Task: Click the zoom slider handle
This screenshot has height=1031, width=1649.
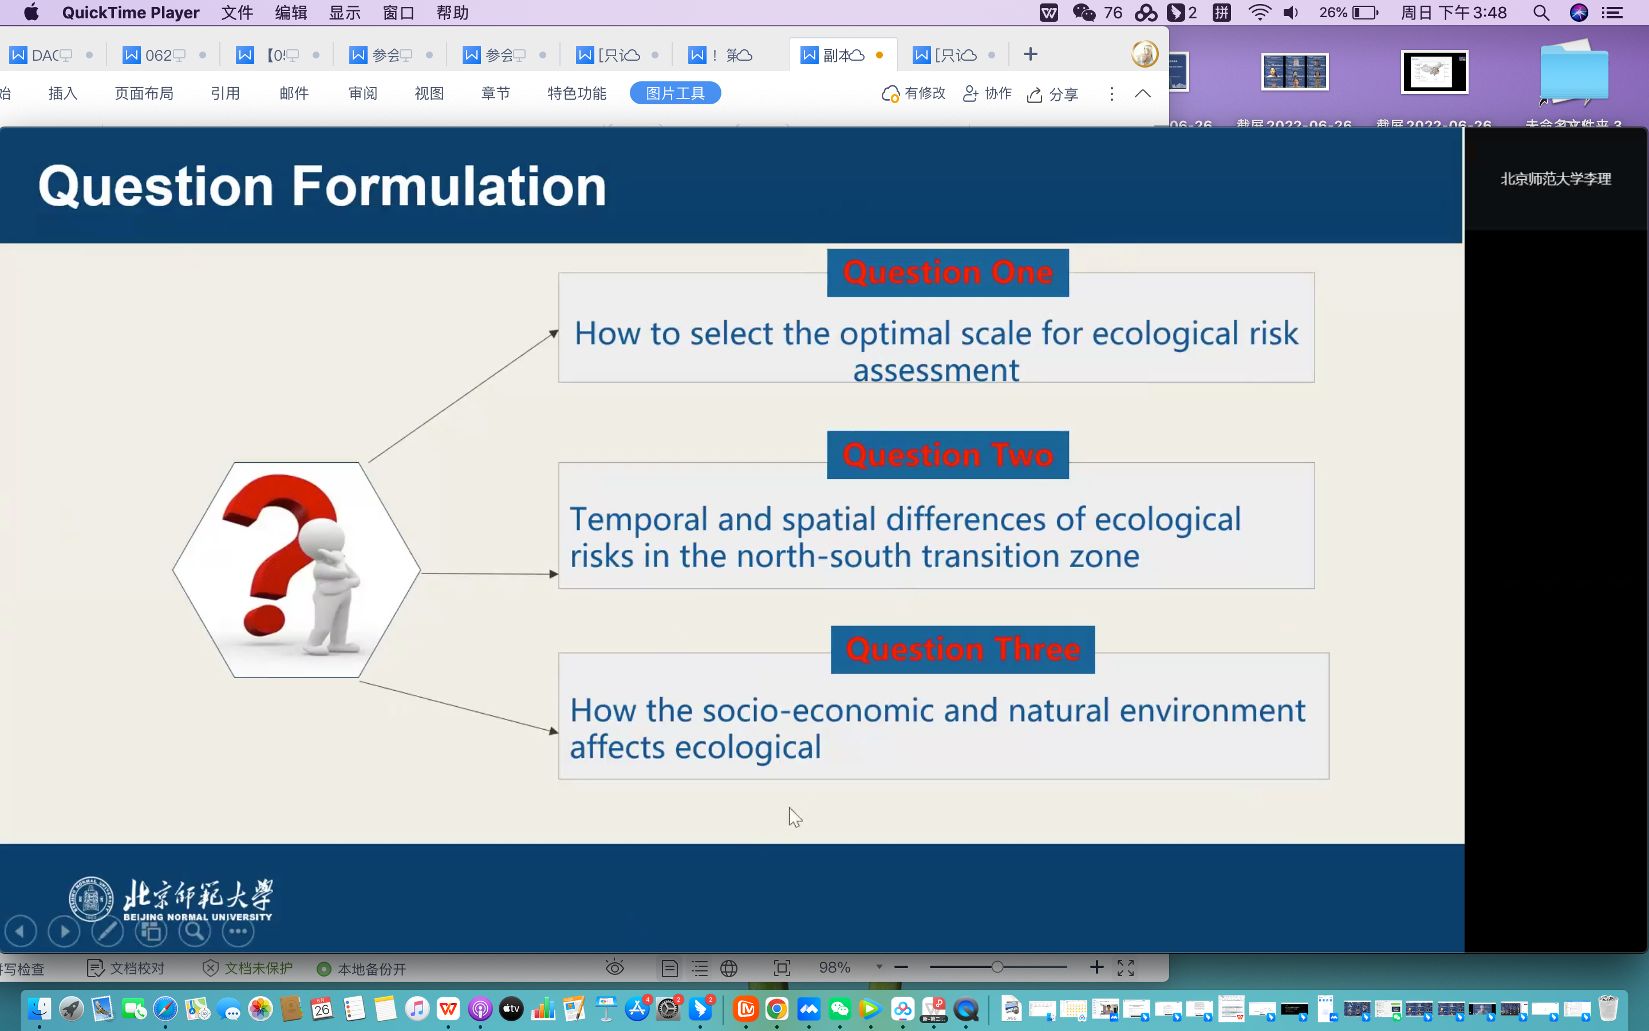Action: (x=997, y=967)
